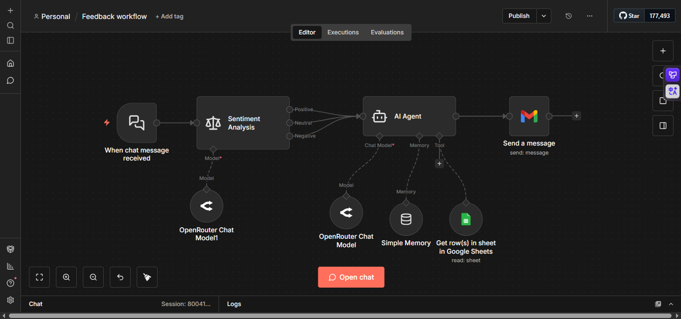The width and height of the screenshot is (681, 319).
Task: Click Add tag next to workflow name
Action: coord(169,16)
